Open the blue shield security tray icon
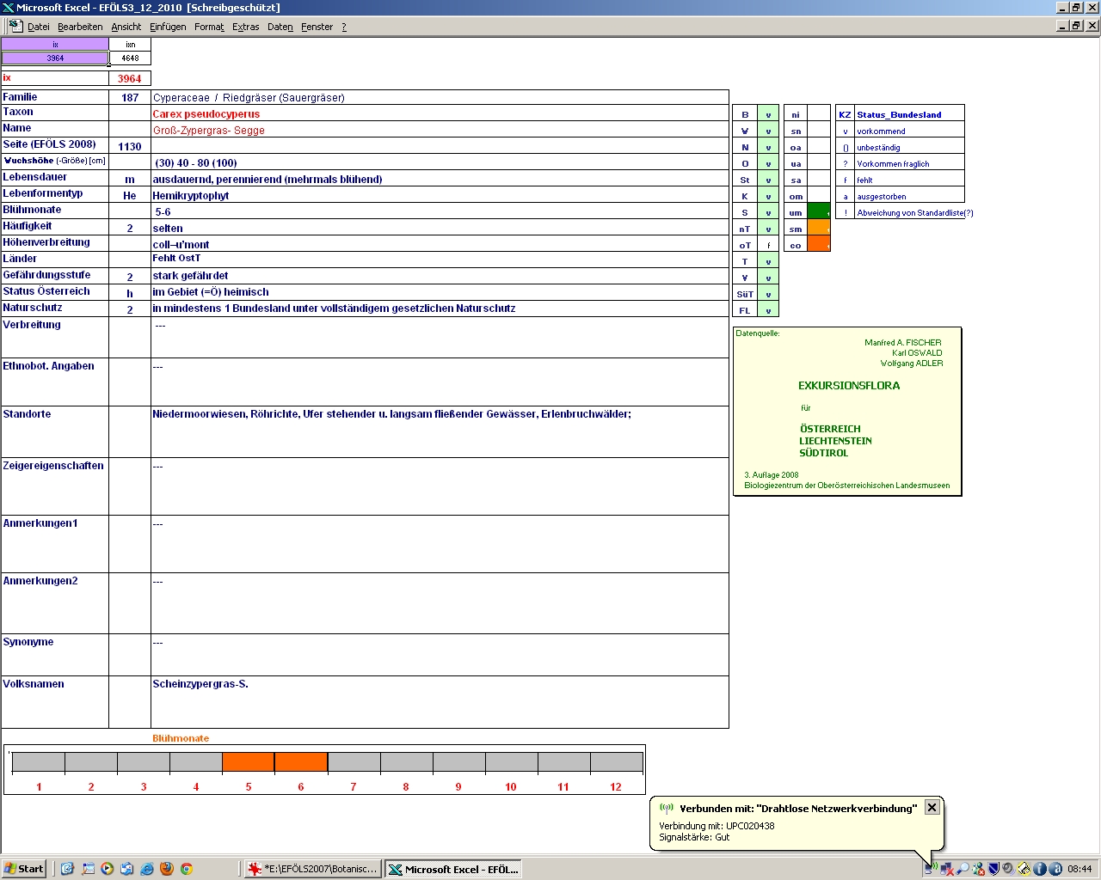This screenshot has width=1101, height=880. 993,869
